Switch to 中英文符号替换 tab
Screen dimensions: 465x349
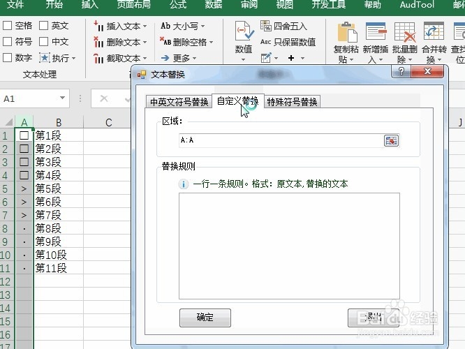pos(179,102)
